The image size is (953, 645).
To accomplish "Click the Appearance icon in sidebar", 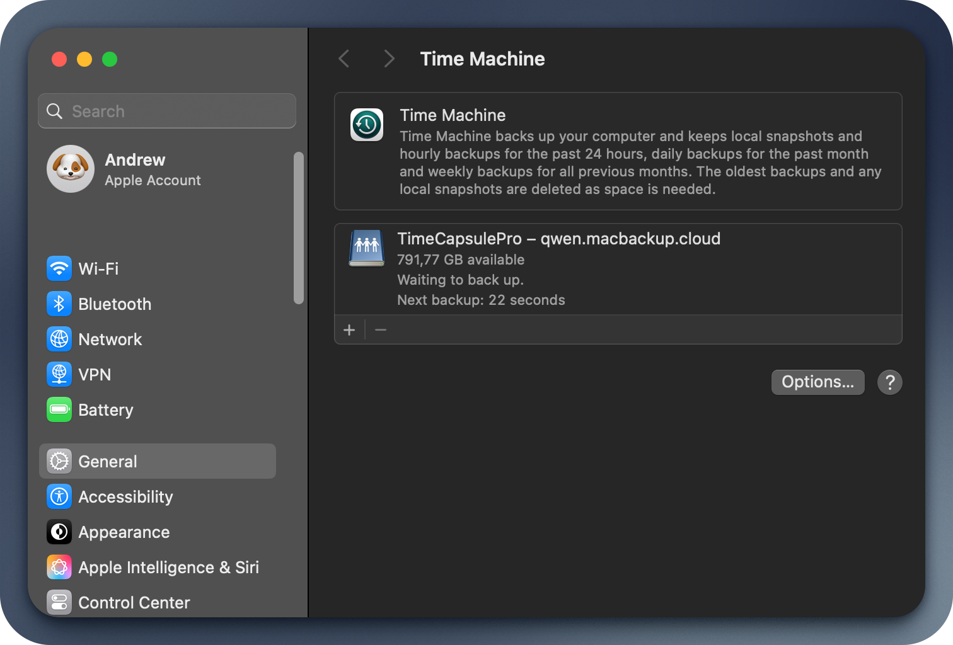I will (59, 532).
